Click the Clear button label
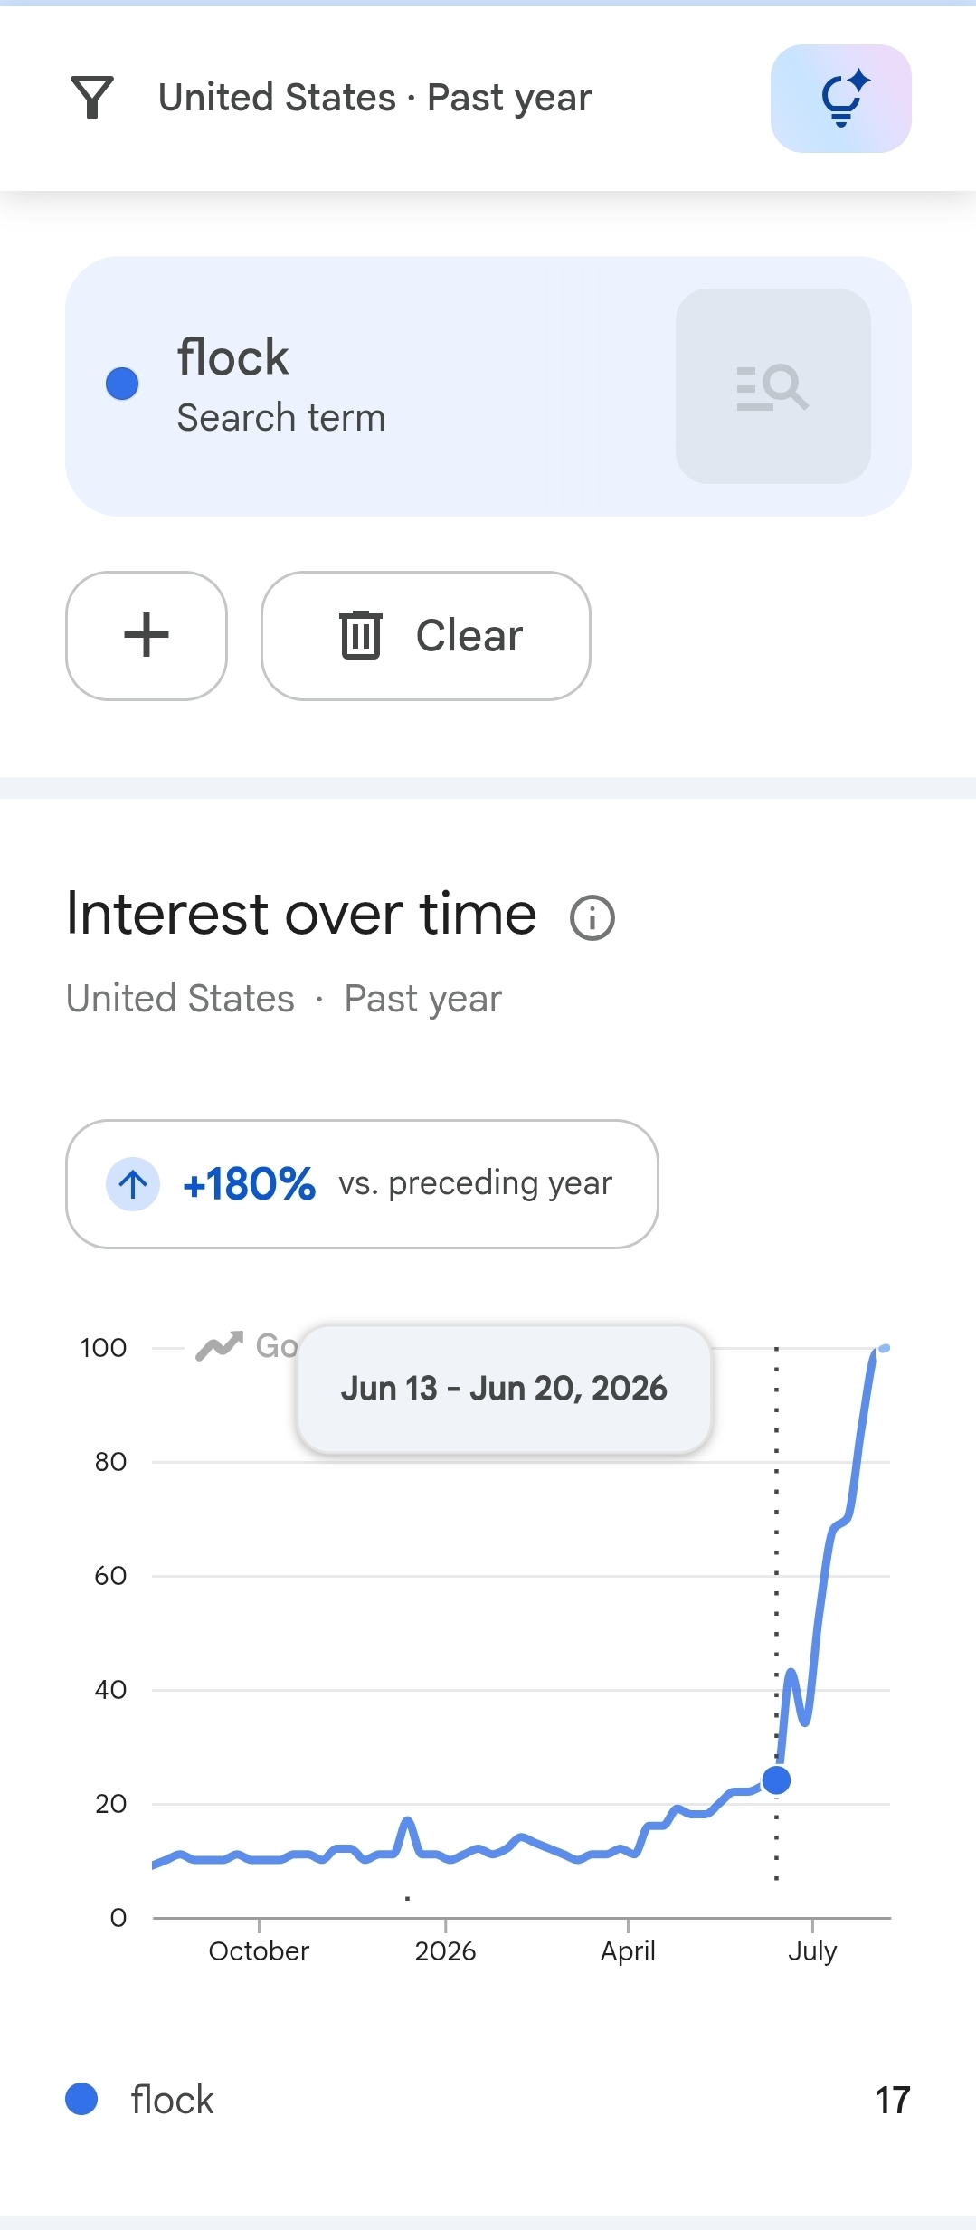 469,635
